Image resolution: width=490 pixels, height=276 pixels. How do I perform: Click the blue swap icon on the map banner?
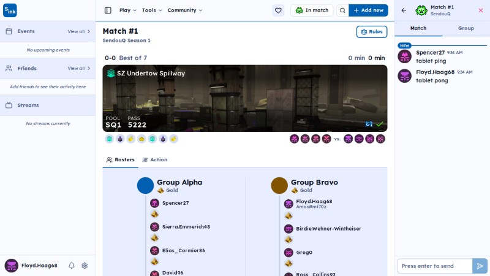(x=369, y=125)
